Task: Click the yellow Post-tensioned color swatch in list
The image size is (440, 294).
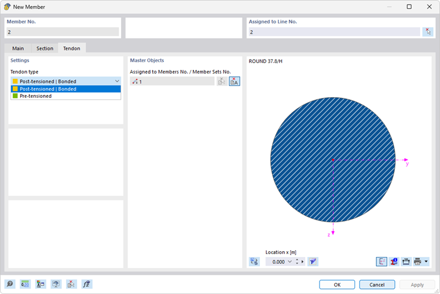Action: click(15, 89)
